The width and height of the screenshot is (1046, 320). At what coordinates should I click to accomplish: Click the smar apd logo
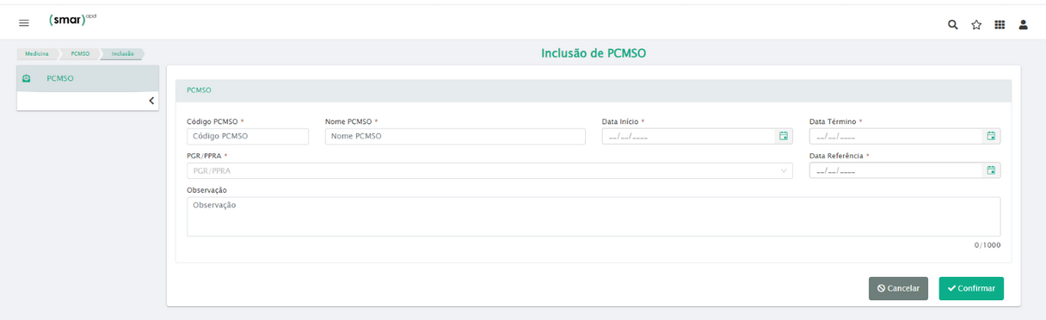(73, 21)
